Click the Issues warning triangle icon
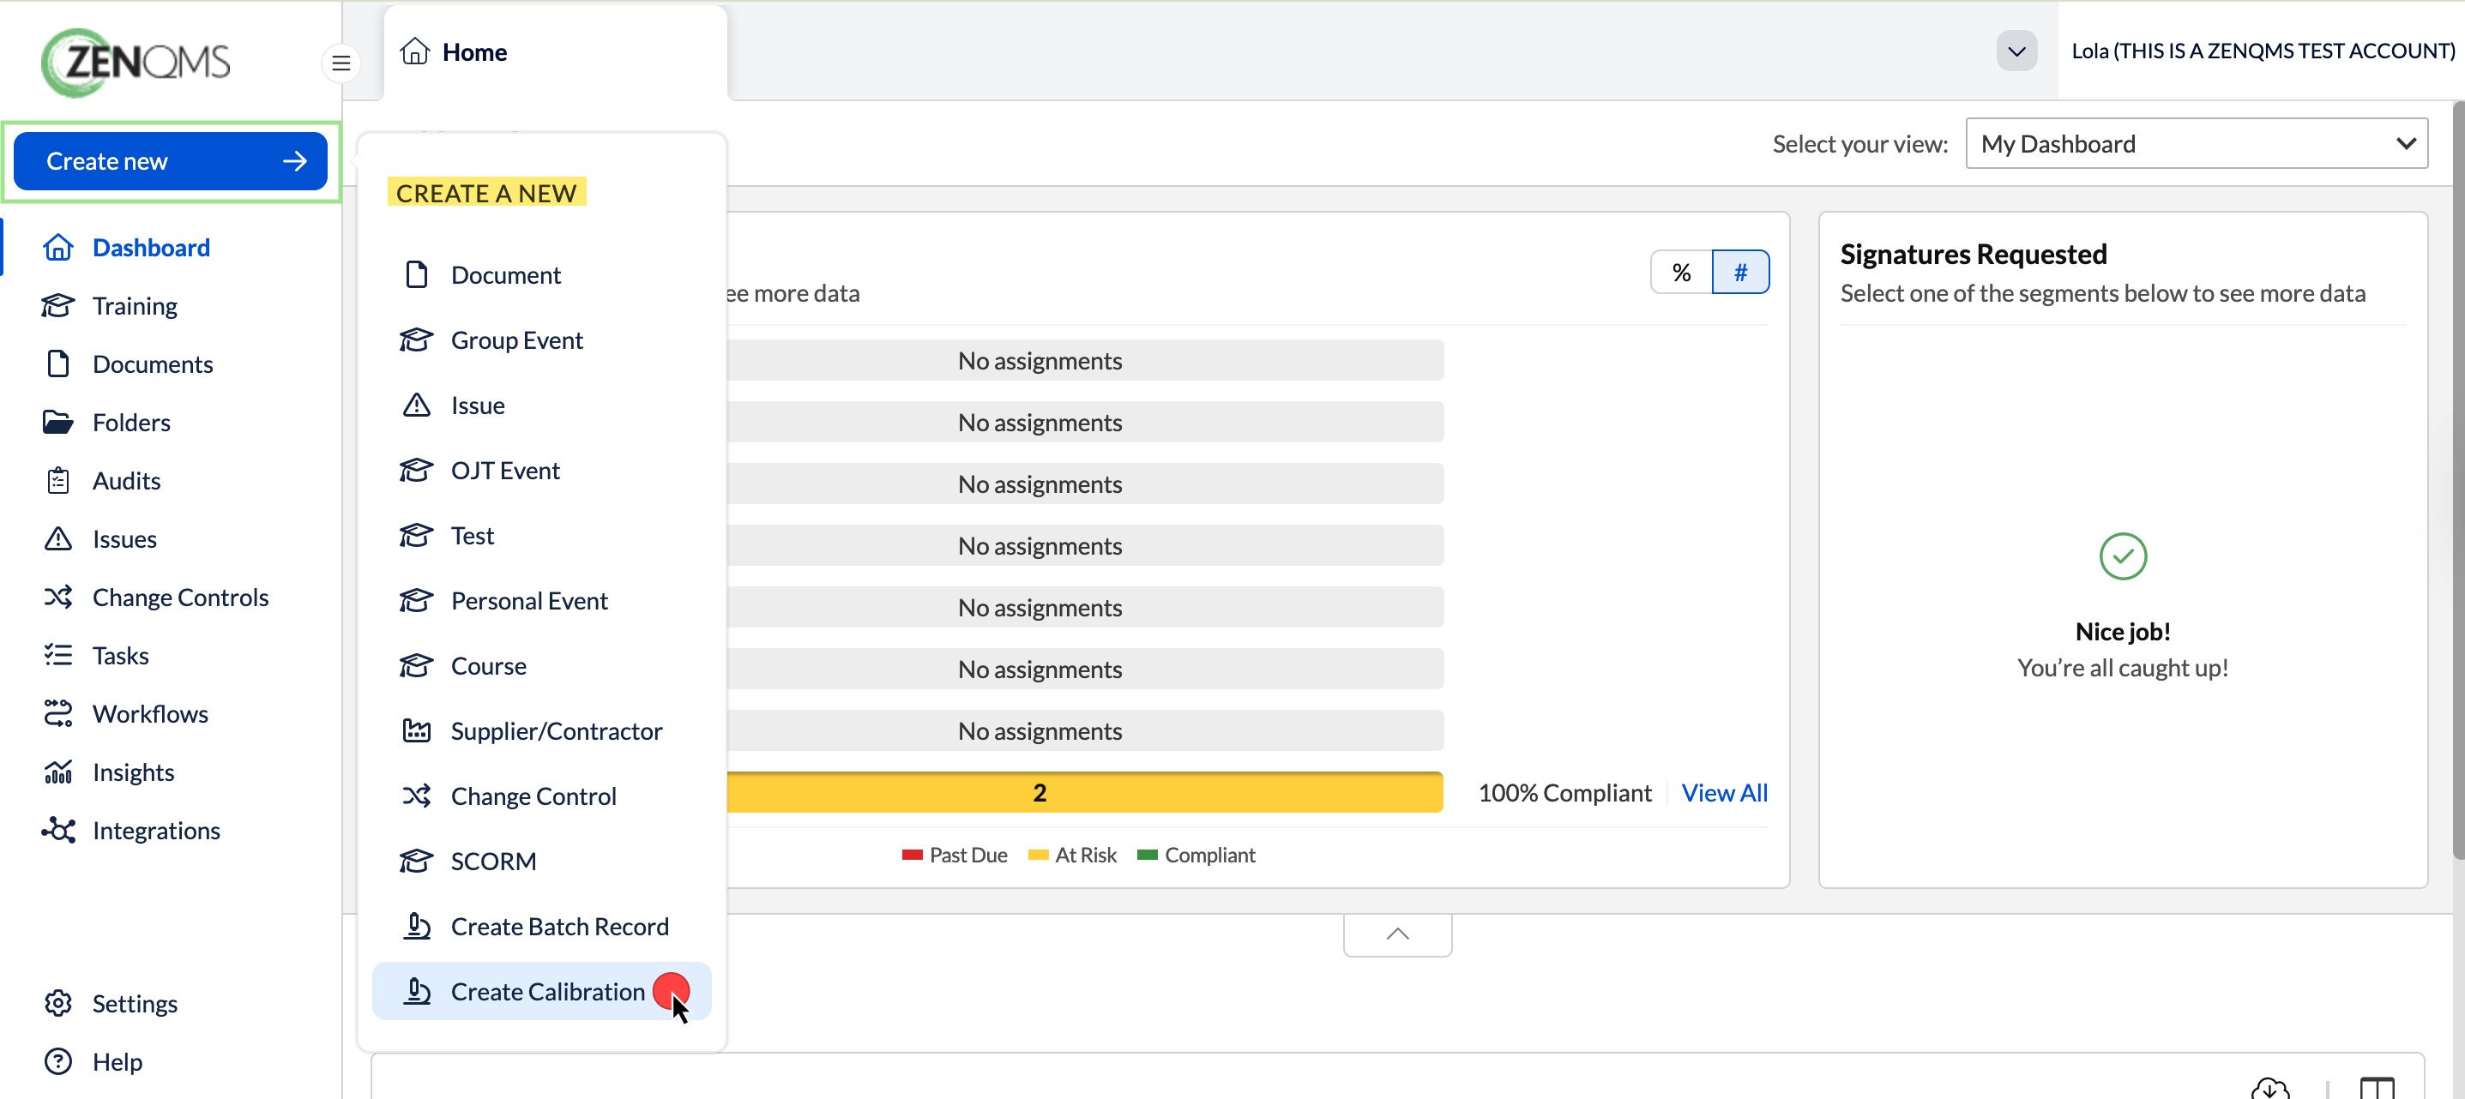This screenshot has height=1099, width=2465. tap(57, 539)
